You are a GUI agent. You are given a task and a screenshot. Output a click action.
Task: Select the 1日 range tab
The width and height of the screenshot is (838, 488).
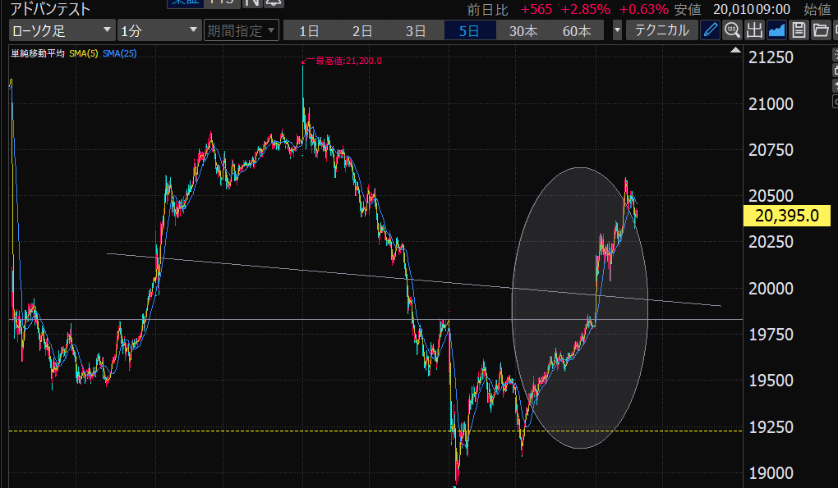pyautogui.click(x=309, y=31)
